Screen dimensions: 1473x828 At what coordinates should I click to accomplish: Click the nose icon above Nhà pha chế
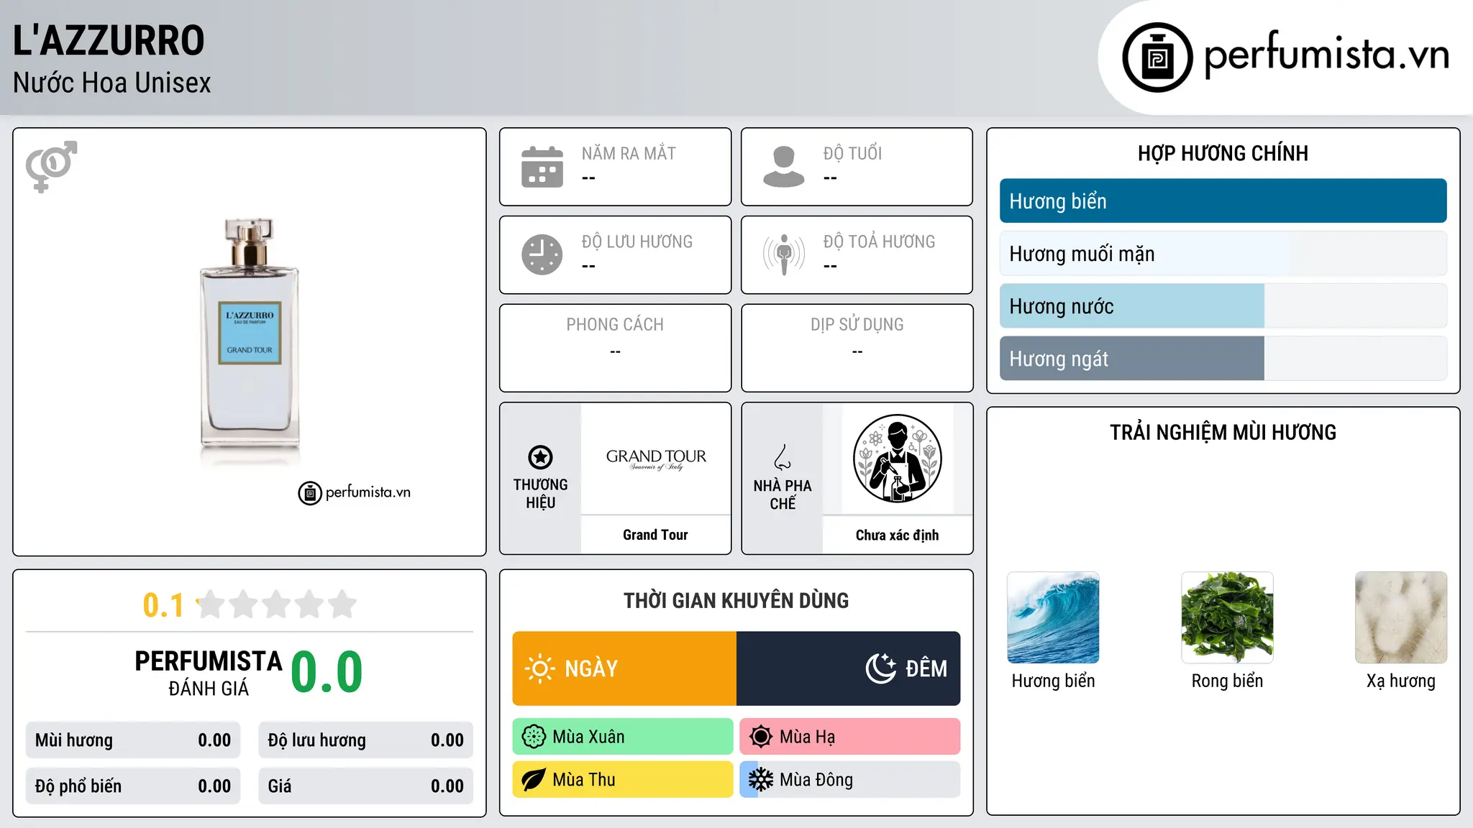(783, 457)
